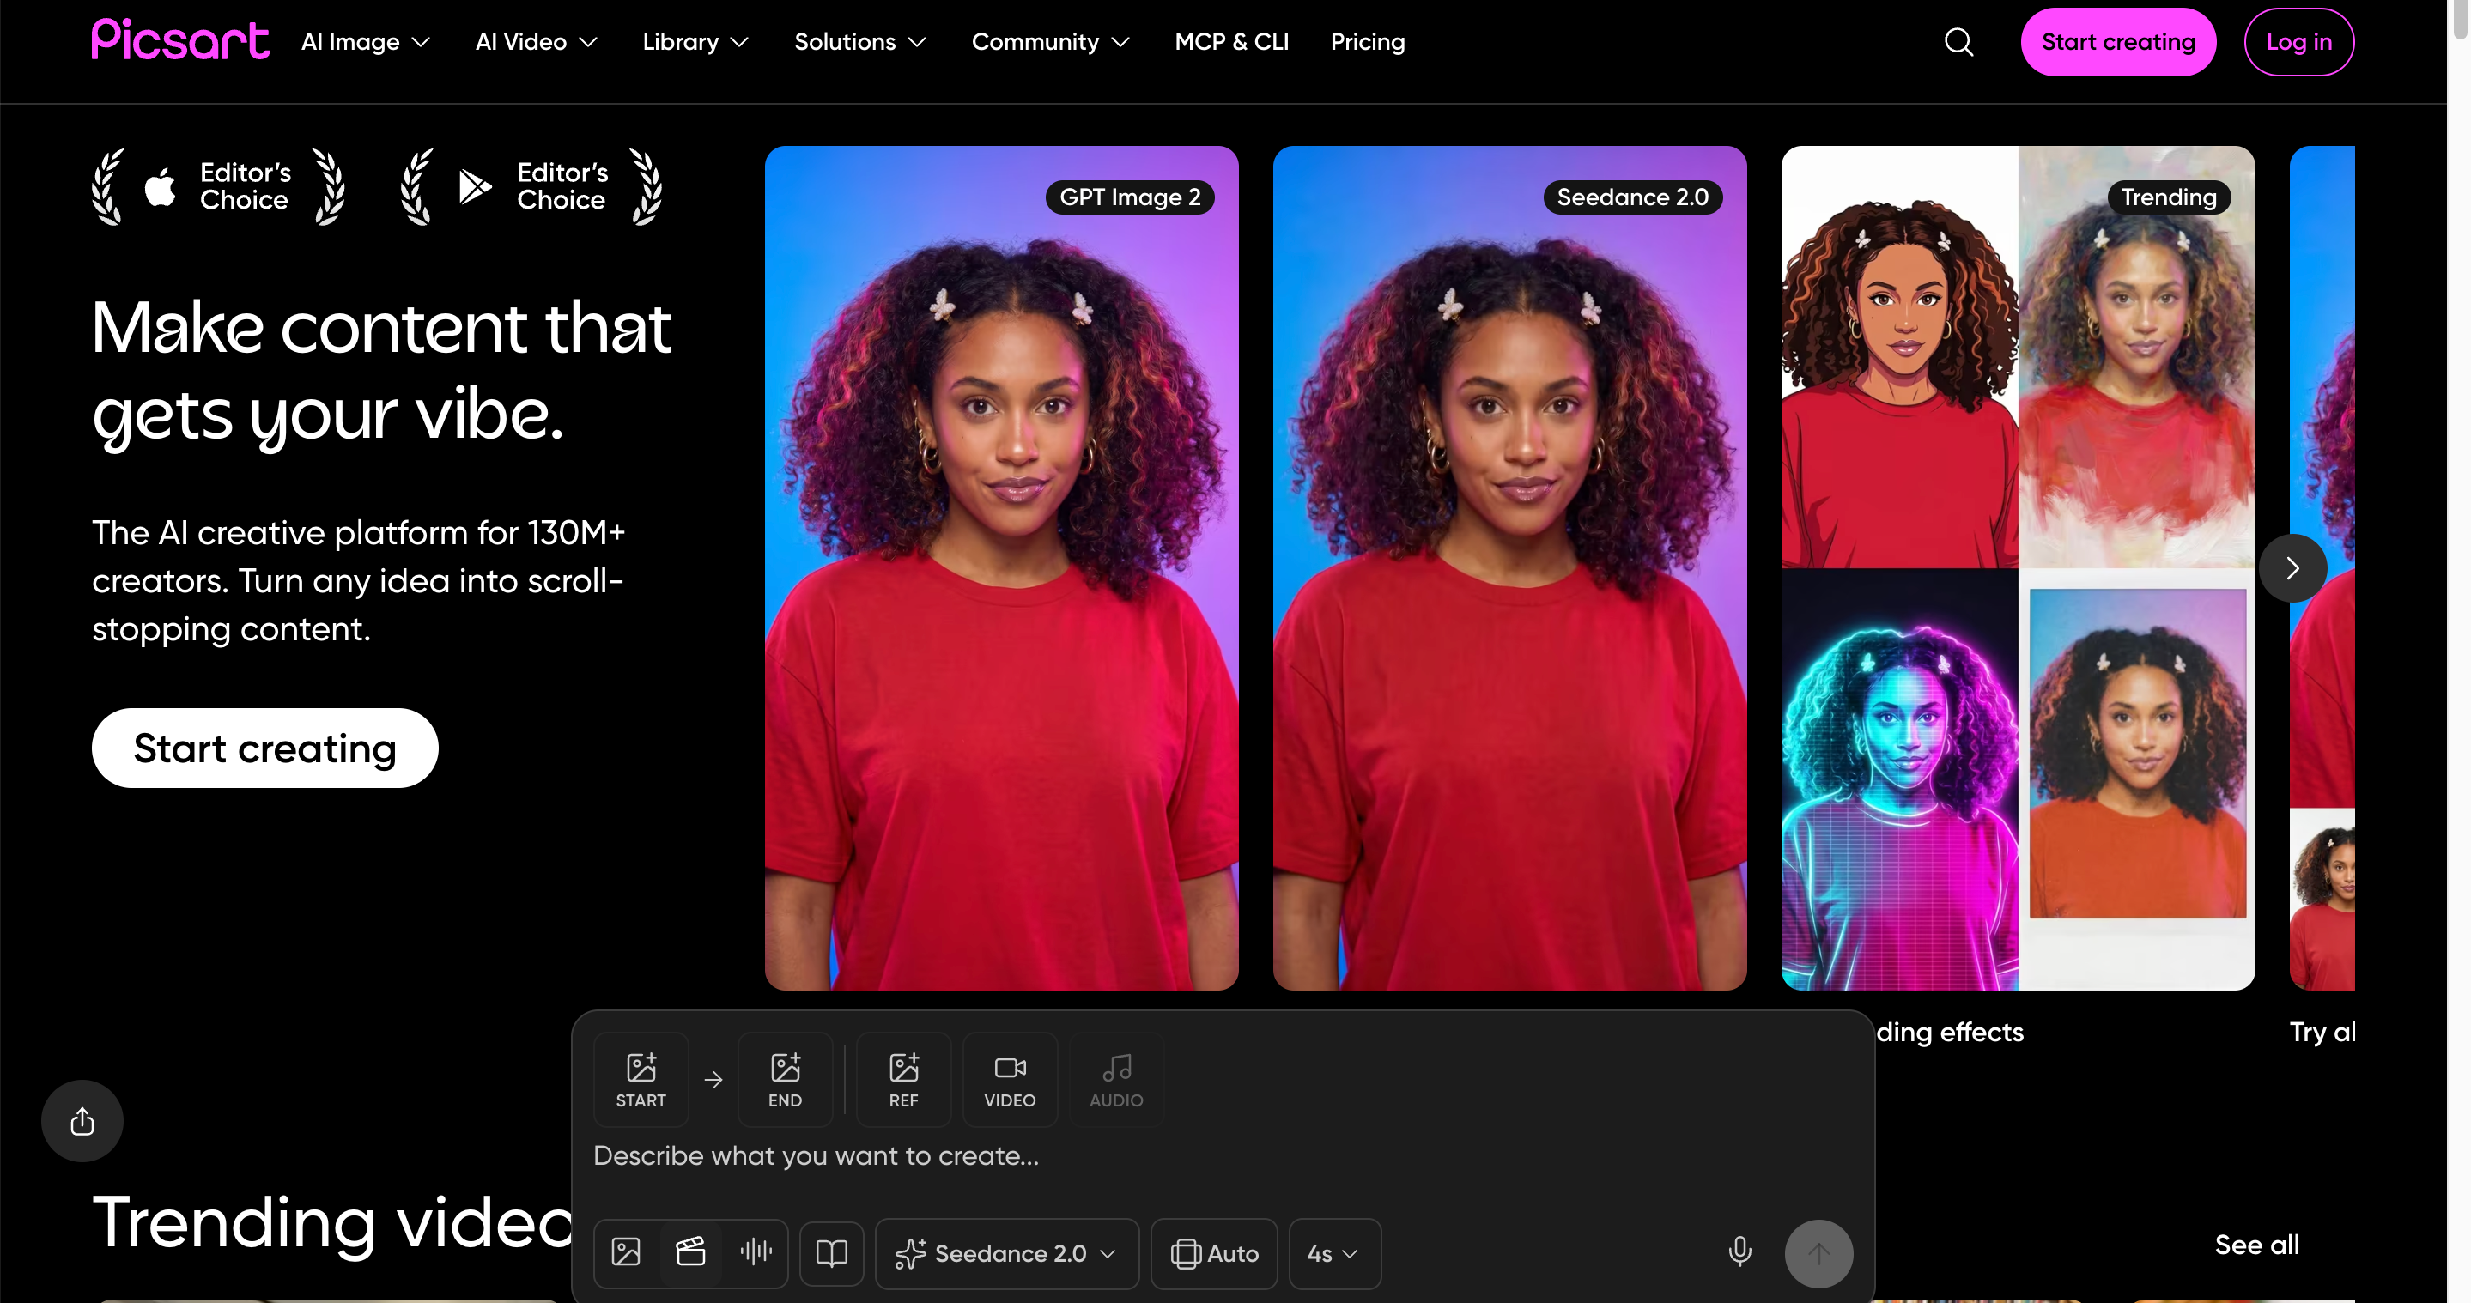The width and height of the screenshot is (2471, 1303).
Task: Attach an AUDIO input
Action: click(1116, 1080)
